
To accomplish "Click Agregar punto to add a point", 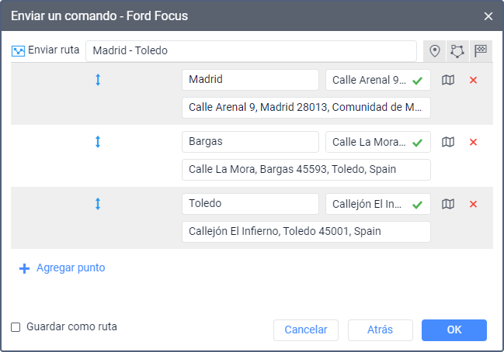I will point(62,268).
